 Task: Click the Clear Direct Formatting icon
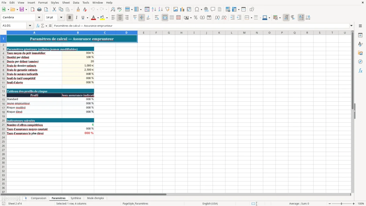pos(85,9)
